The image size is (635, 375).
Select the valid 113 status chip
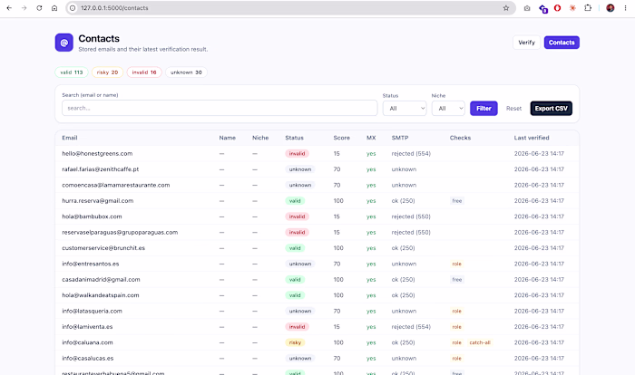[x=72, y=72]
